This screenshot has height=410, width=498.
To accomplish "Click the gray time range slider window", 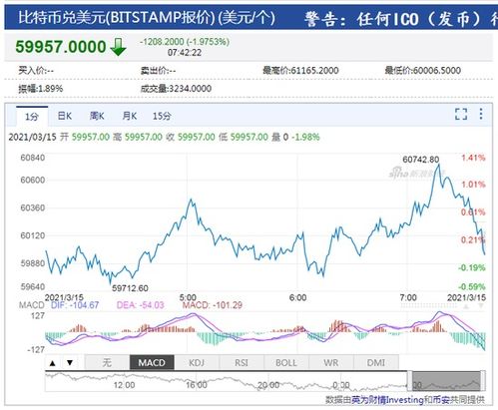I will [446, 381].
